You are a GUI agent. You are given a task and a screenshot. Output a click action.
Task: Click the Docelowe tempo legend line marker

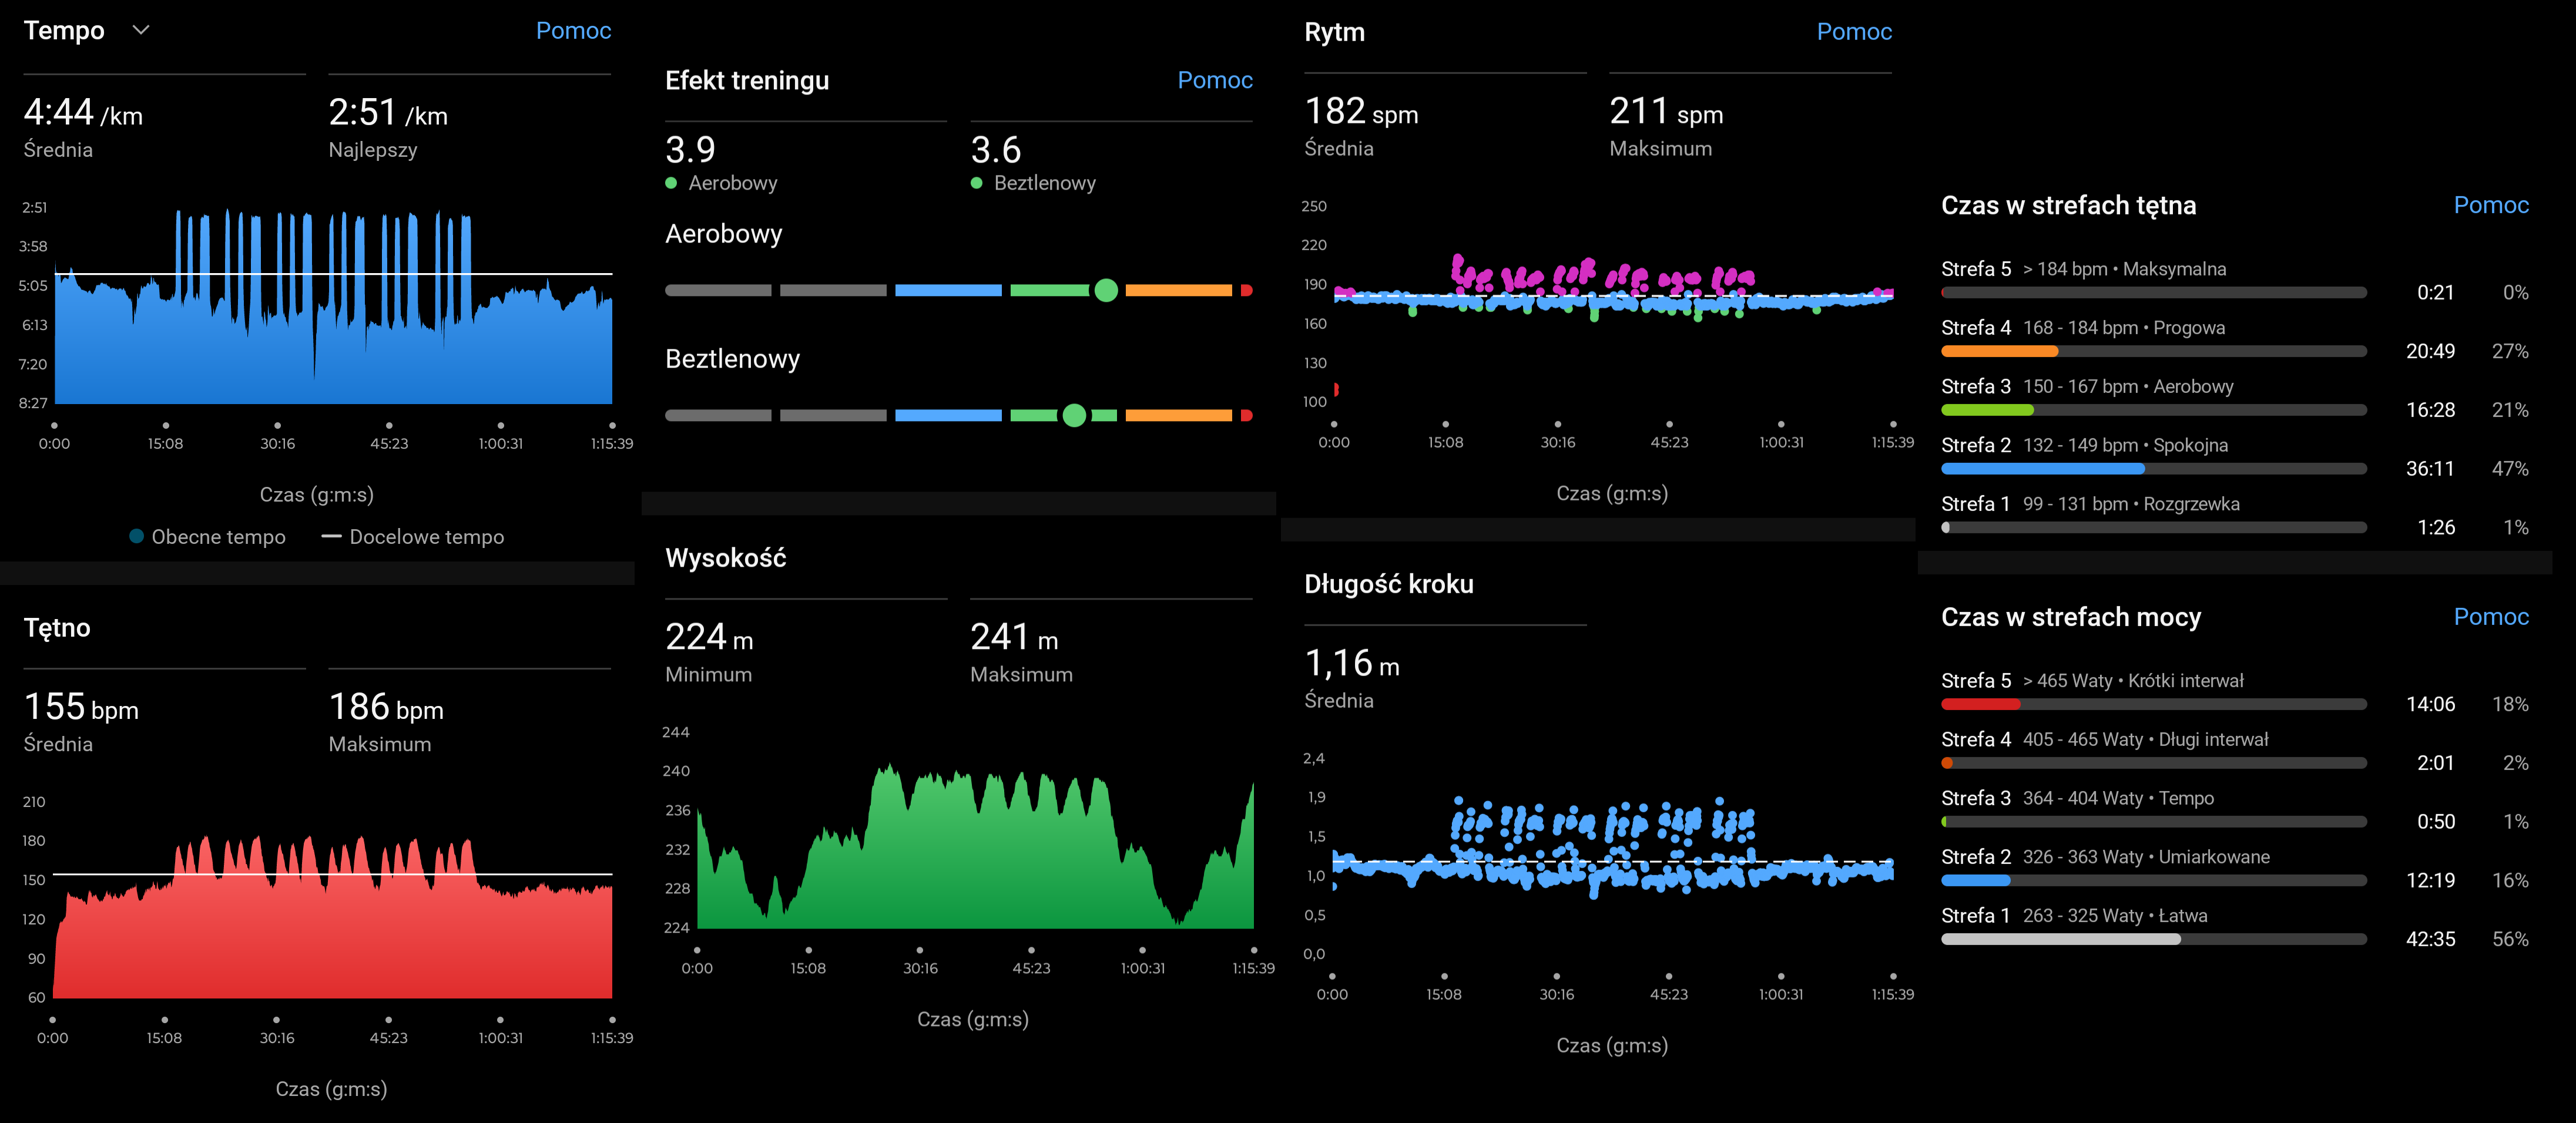pyautogui.click(x=331, y=537)
